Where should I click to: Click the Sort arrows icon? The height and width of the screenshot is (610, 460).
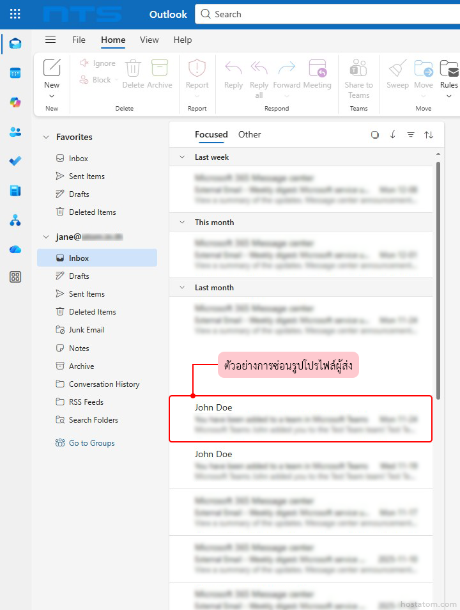coord(429,135)
